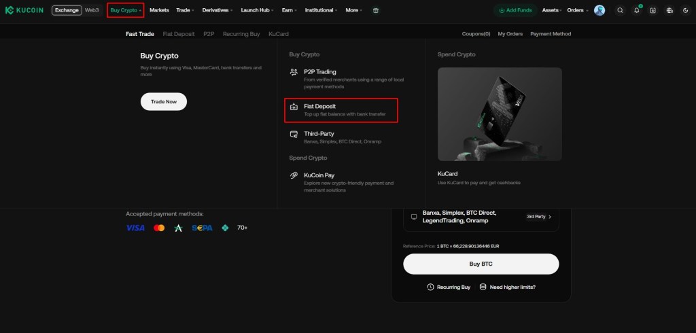Click the Visa payment logo

click(x=135, y=228)
